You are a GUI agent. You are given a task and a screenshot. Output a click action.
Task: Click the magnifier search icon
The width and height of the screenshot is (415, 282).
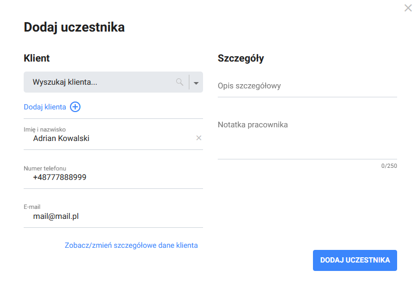(180, 82)
